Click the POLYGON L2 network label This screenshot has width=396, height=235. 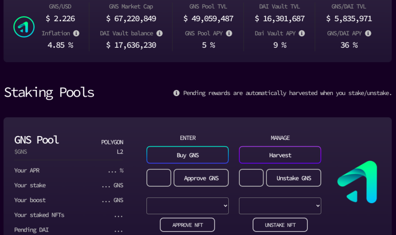(112, 147)
